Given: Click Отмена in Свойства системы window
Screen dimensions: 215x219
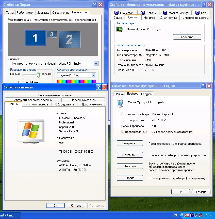Looking at the screenshot, I should (x=76, y=206).
